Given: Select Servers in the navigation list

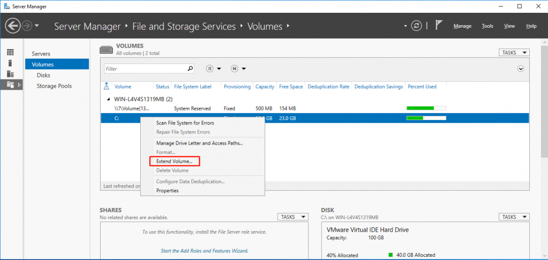Looking at the screenshot, I should coord(41,54).
